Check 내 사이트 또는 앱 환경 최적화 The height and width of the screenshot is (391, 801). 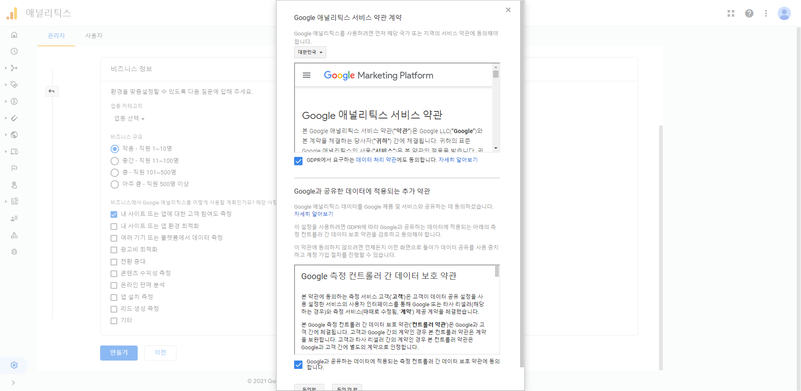click(114, 226)
